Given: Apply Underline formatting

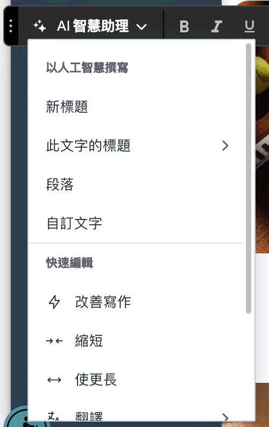Looking at the screenshot, I should [x=250, y=26].
